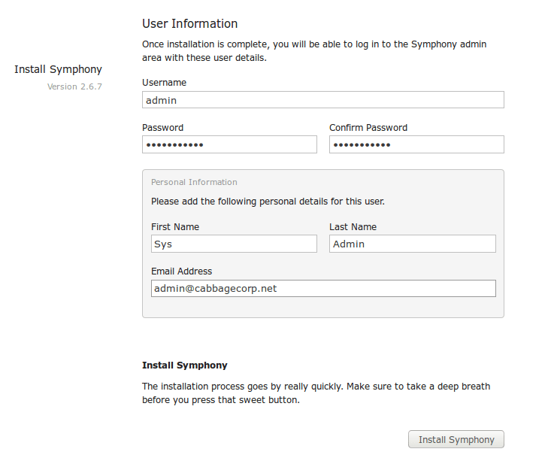This screenshot has height=464, width=551.
Task: Click the Version 2.6.7 text
Action: 74,86
